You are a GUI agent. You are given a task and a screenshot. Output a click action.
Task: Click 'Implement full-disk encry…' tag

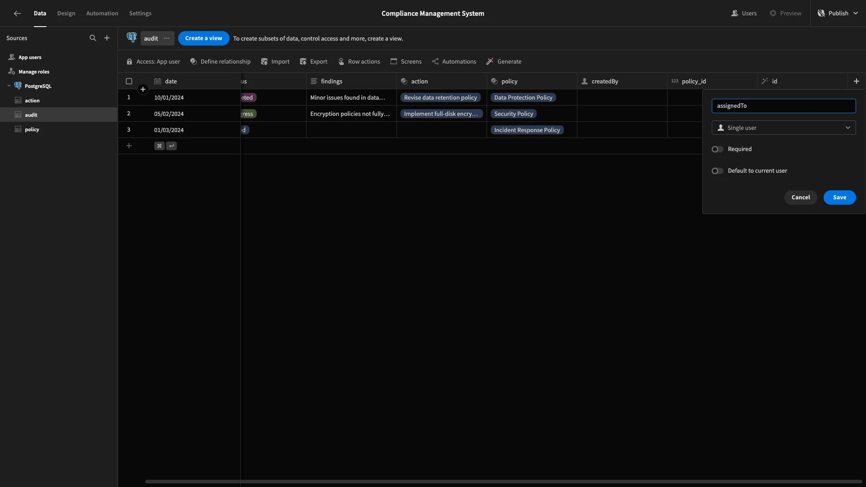point(442,114)
